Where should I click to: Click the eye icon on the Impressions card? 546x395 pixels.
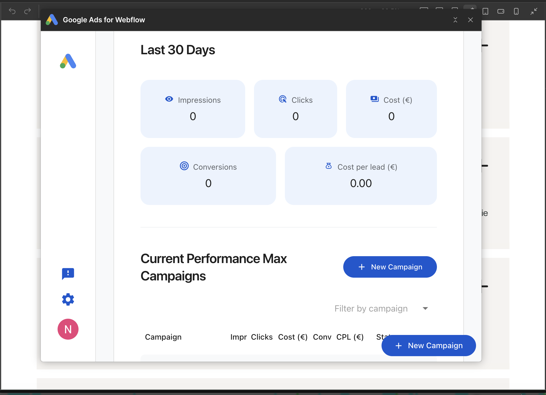point(169,99)
